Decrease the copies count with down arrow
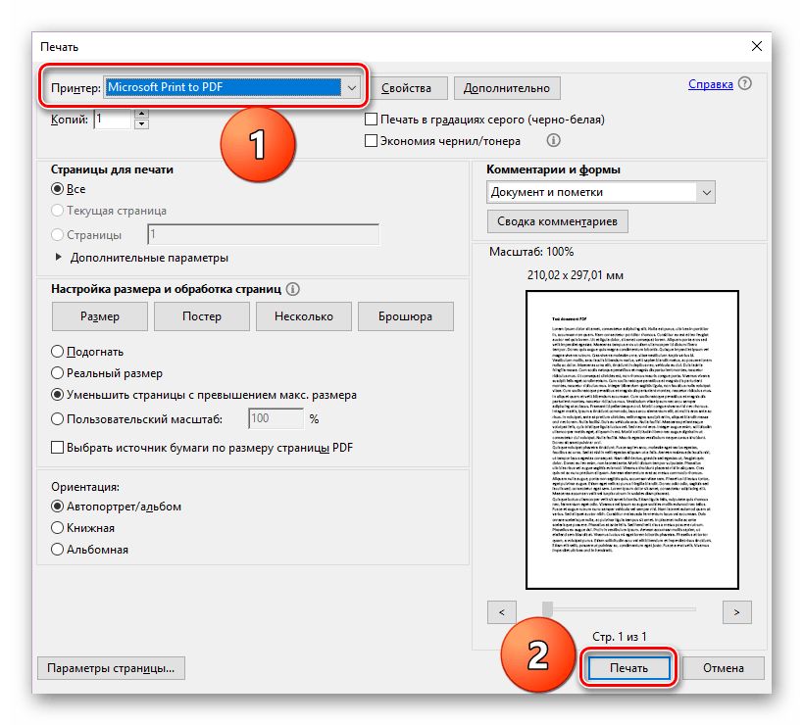Screen dimensions: 803x725 [x=141, y=124]
